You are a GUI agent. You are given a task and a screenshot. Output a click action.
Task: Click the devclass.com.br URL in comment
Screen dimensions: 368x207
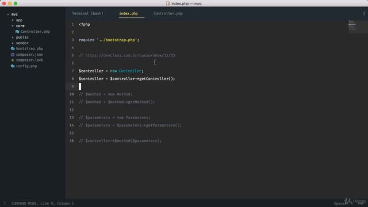[x=130, y=55]
